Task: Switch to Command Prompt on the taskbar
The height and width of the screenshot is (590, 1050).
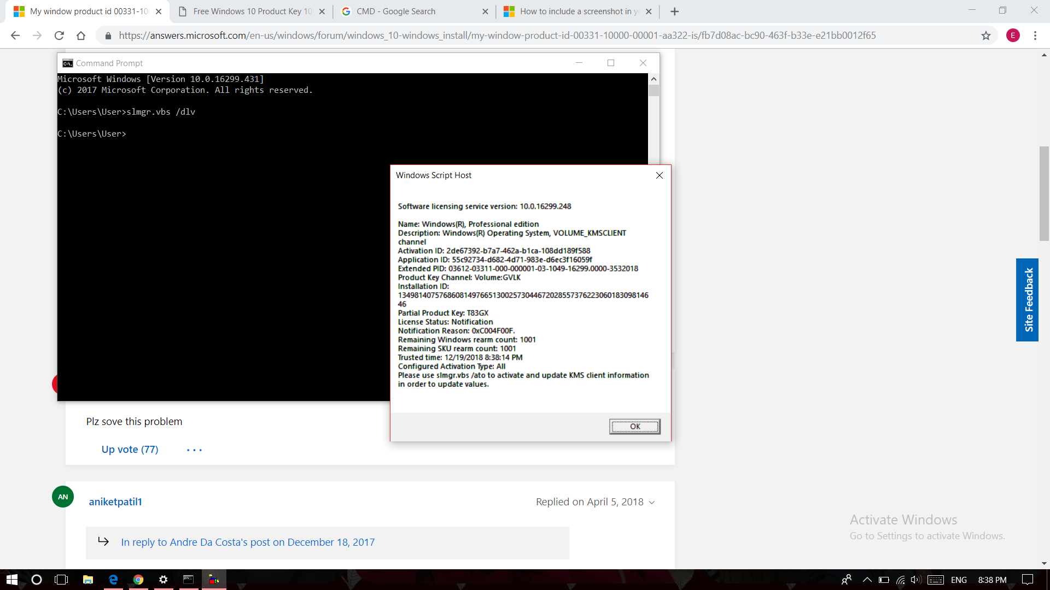Action: [188, 580]
